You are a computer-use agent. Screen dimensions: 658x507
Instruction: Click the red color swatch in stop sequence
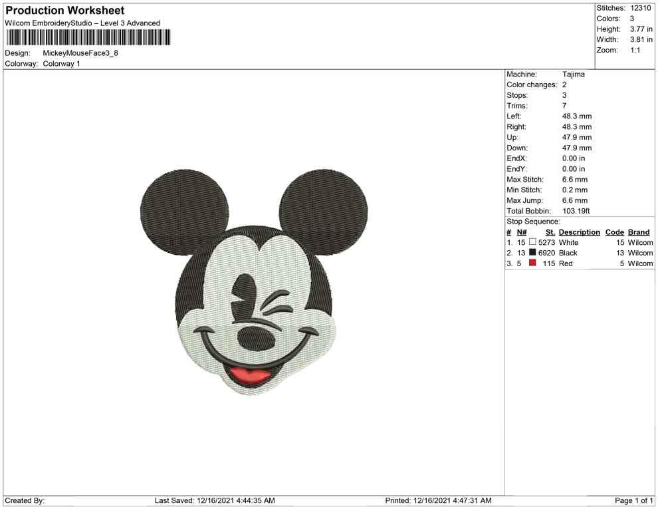(532, 263)
